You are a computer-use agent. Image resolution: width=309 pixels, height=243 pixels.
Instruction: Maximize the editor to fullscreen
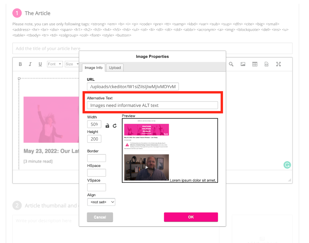tap(278, 64)
